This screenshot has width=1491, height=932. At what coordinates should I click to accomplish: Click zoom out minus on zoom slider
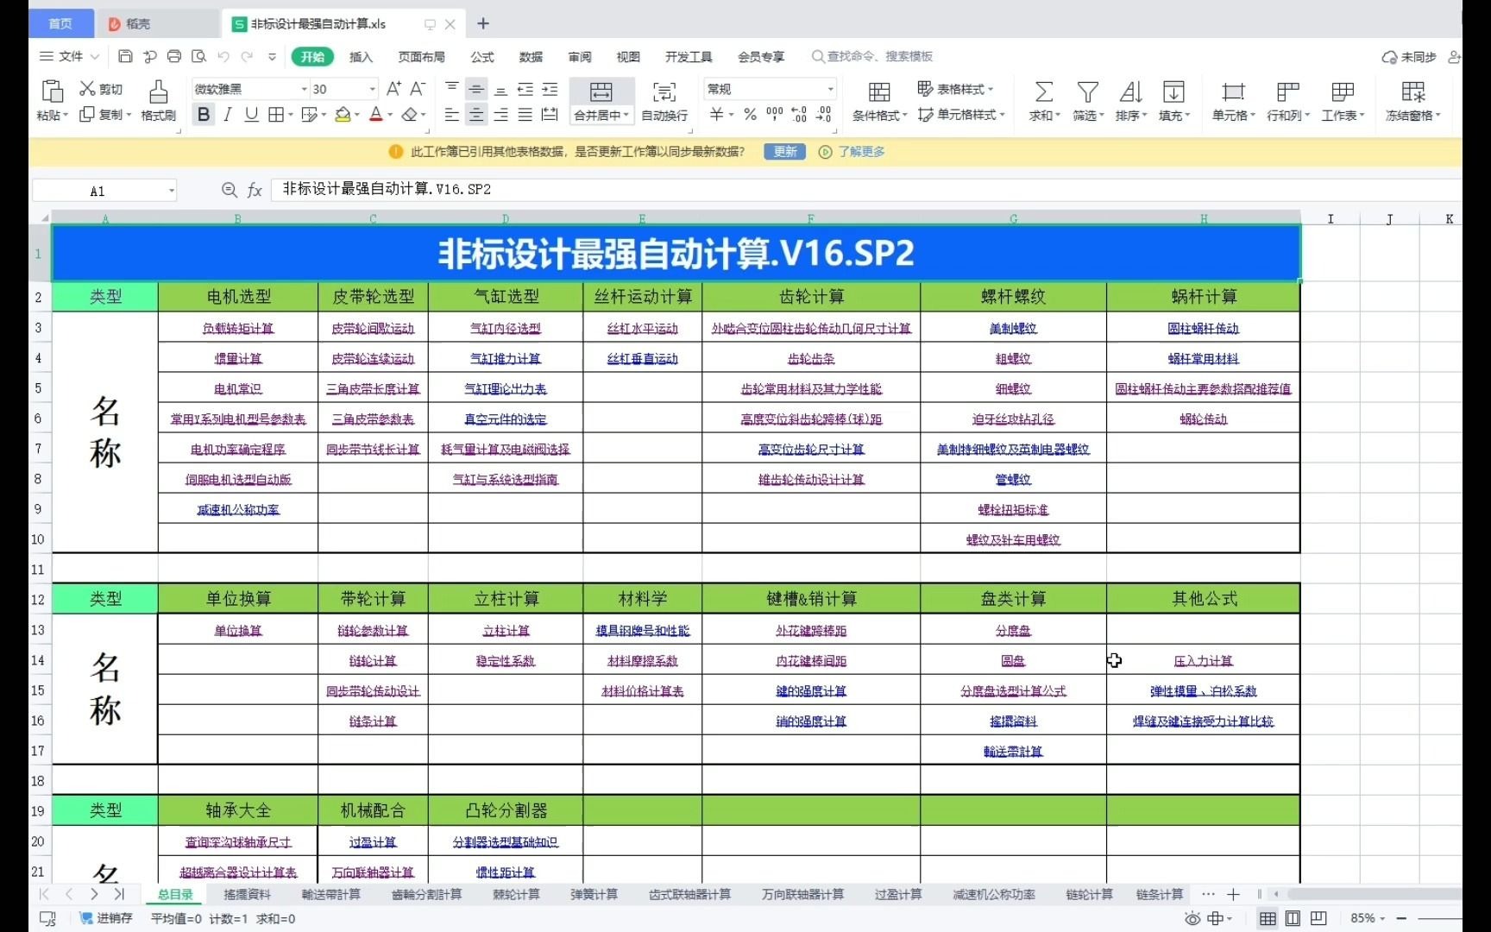point(1401,918)
